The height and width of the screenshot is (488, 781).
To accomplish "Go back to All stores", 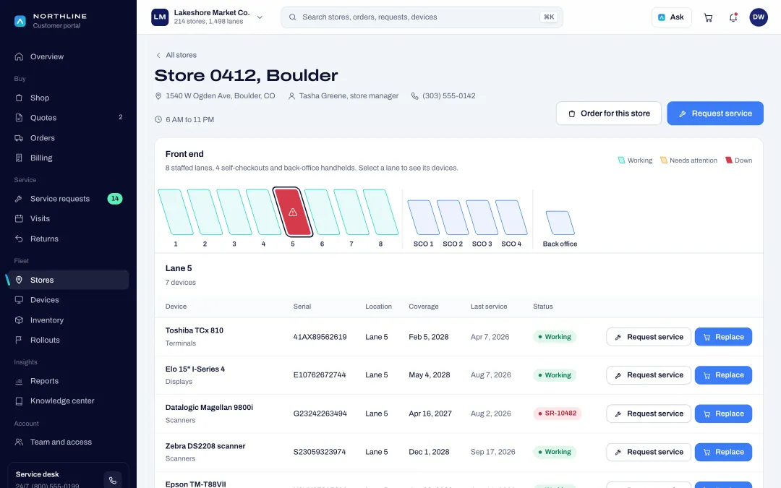I will point(176,55).
